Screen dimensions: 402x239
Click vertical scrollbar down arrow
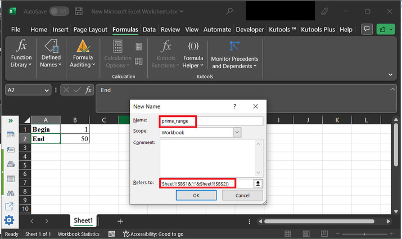point(396,211)
